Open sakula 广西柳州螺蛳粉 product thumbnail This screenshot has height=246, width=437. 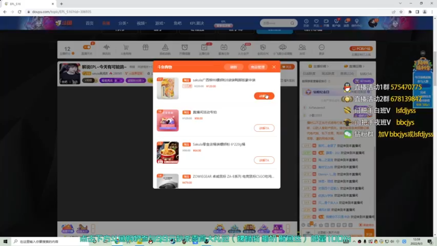[168, 88]
